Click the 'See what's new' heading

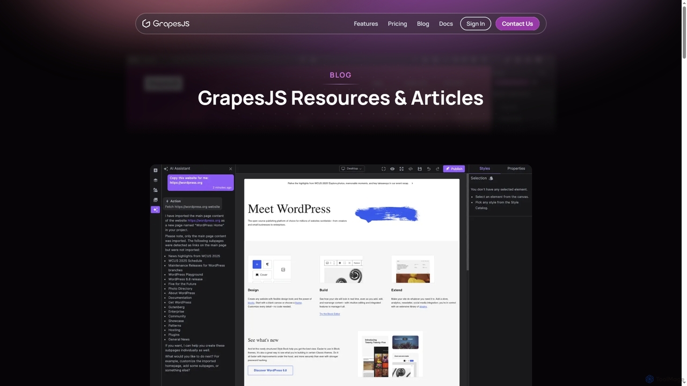263,340
